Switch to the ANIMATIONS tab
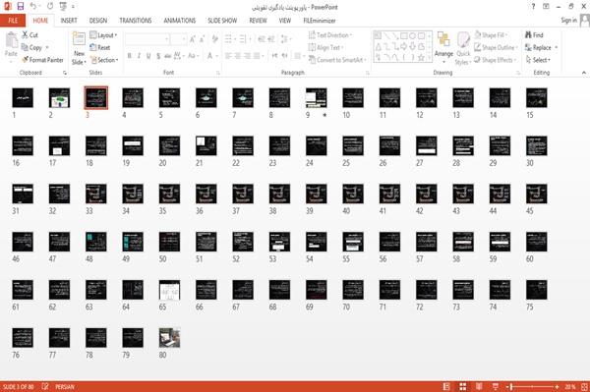Image resolution: width=590 pixels, height=392 pixels. 180,21
